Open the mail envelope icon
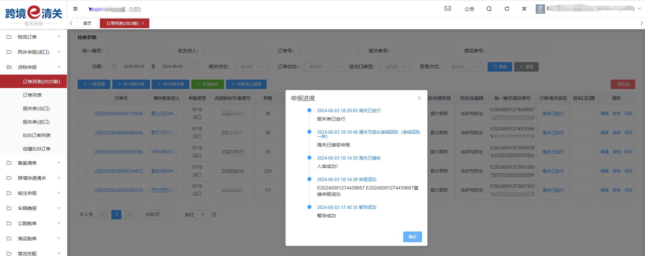645x256 pixels. click(x=448, y=9)
